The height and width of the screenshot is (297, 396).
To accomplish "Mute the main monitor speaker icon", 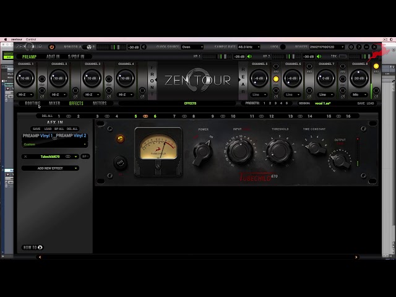I will click(144, 47).
